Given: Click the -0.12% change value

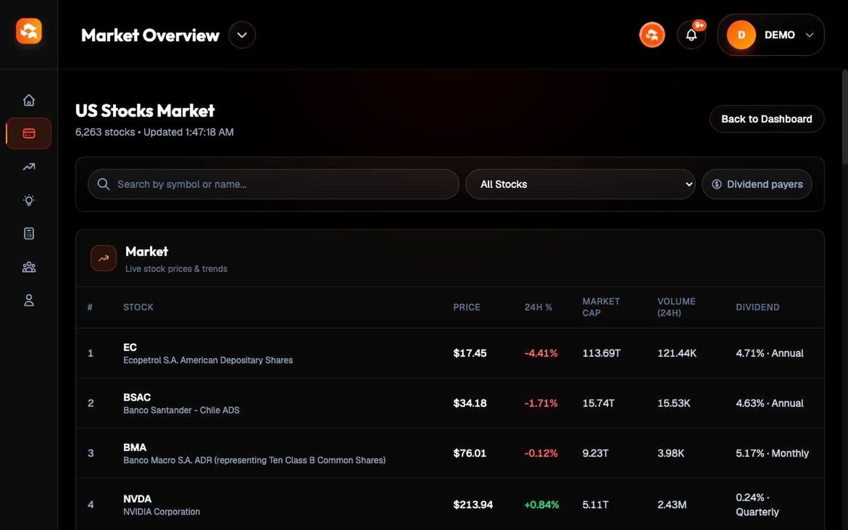Looking at the screenshot, I should 541,453.
